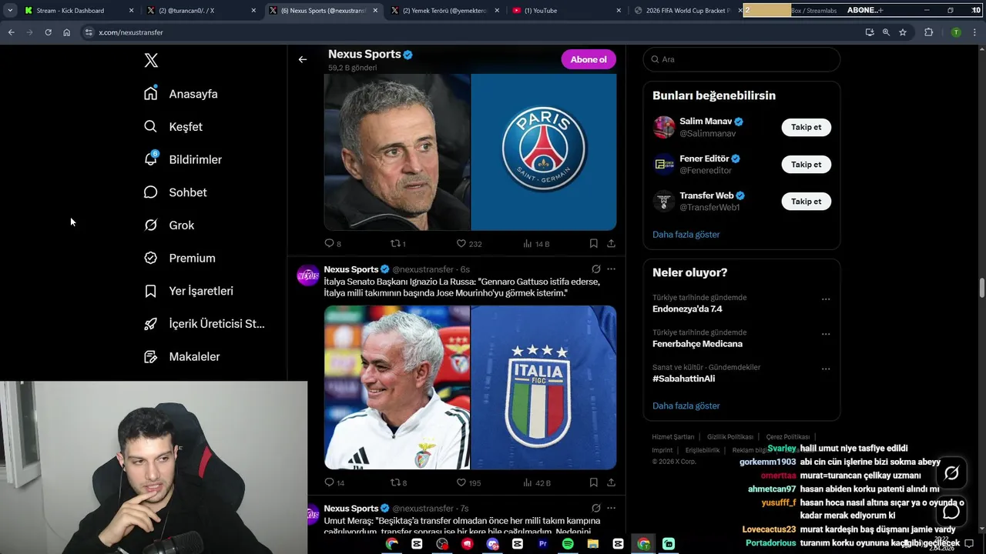Repost the Mourinho Italy post
Image resolution: width=986 pixels, height=554 pixels.
click(x=398, y=482)
